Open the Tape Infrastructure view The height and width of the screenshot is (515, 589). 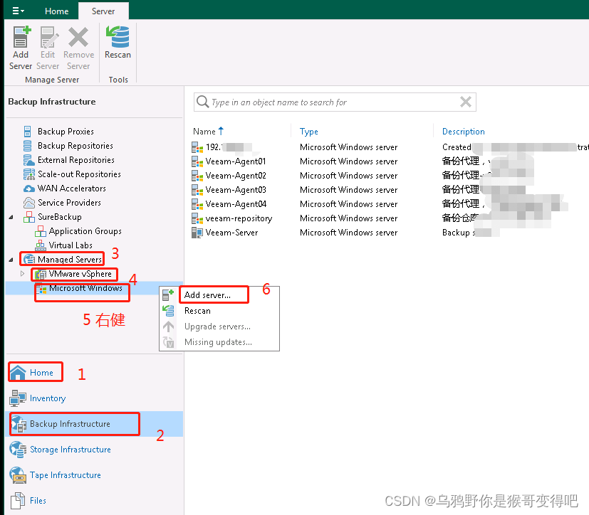click(x=66, y=475)
